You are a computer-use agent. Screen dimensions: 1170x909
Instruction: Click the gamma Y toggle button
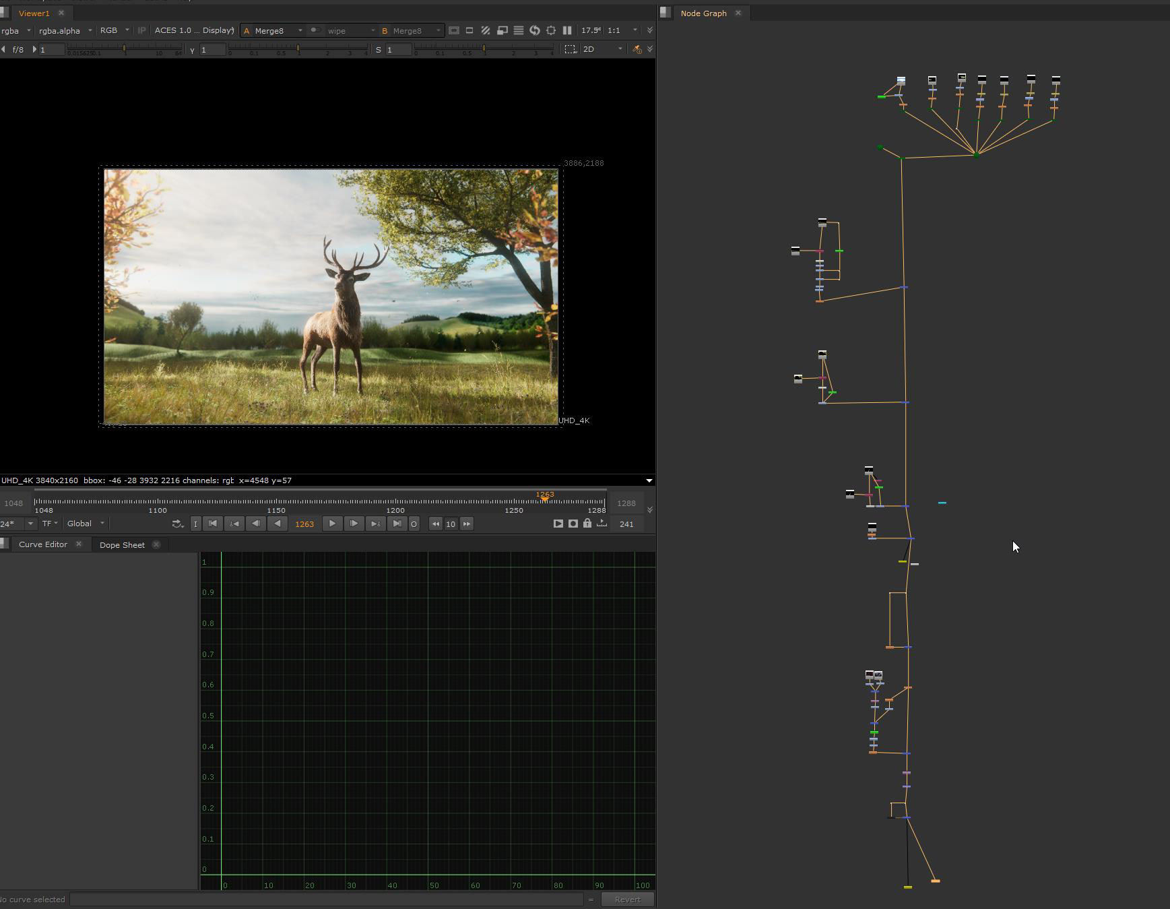(x=192, y=50)
